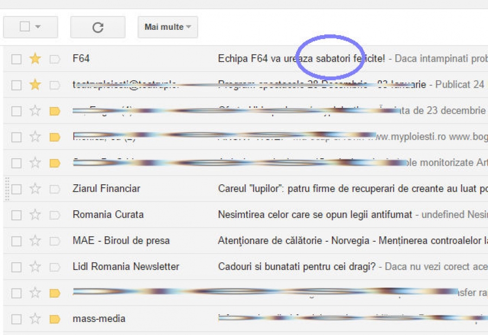Remove importance marker from 'monitorizate' email
This screenshot has width=488, height=335.
point(55,163)
